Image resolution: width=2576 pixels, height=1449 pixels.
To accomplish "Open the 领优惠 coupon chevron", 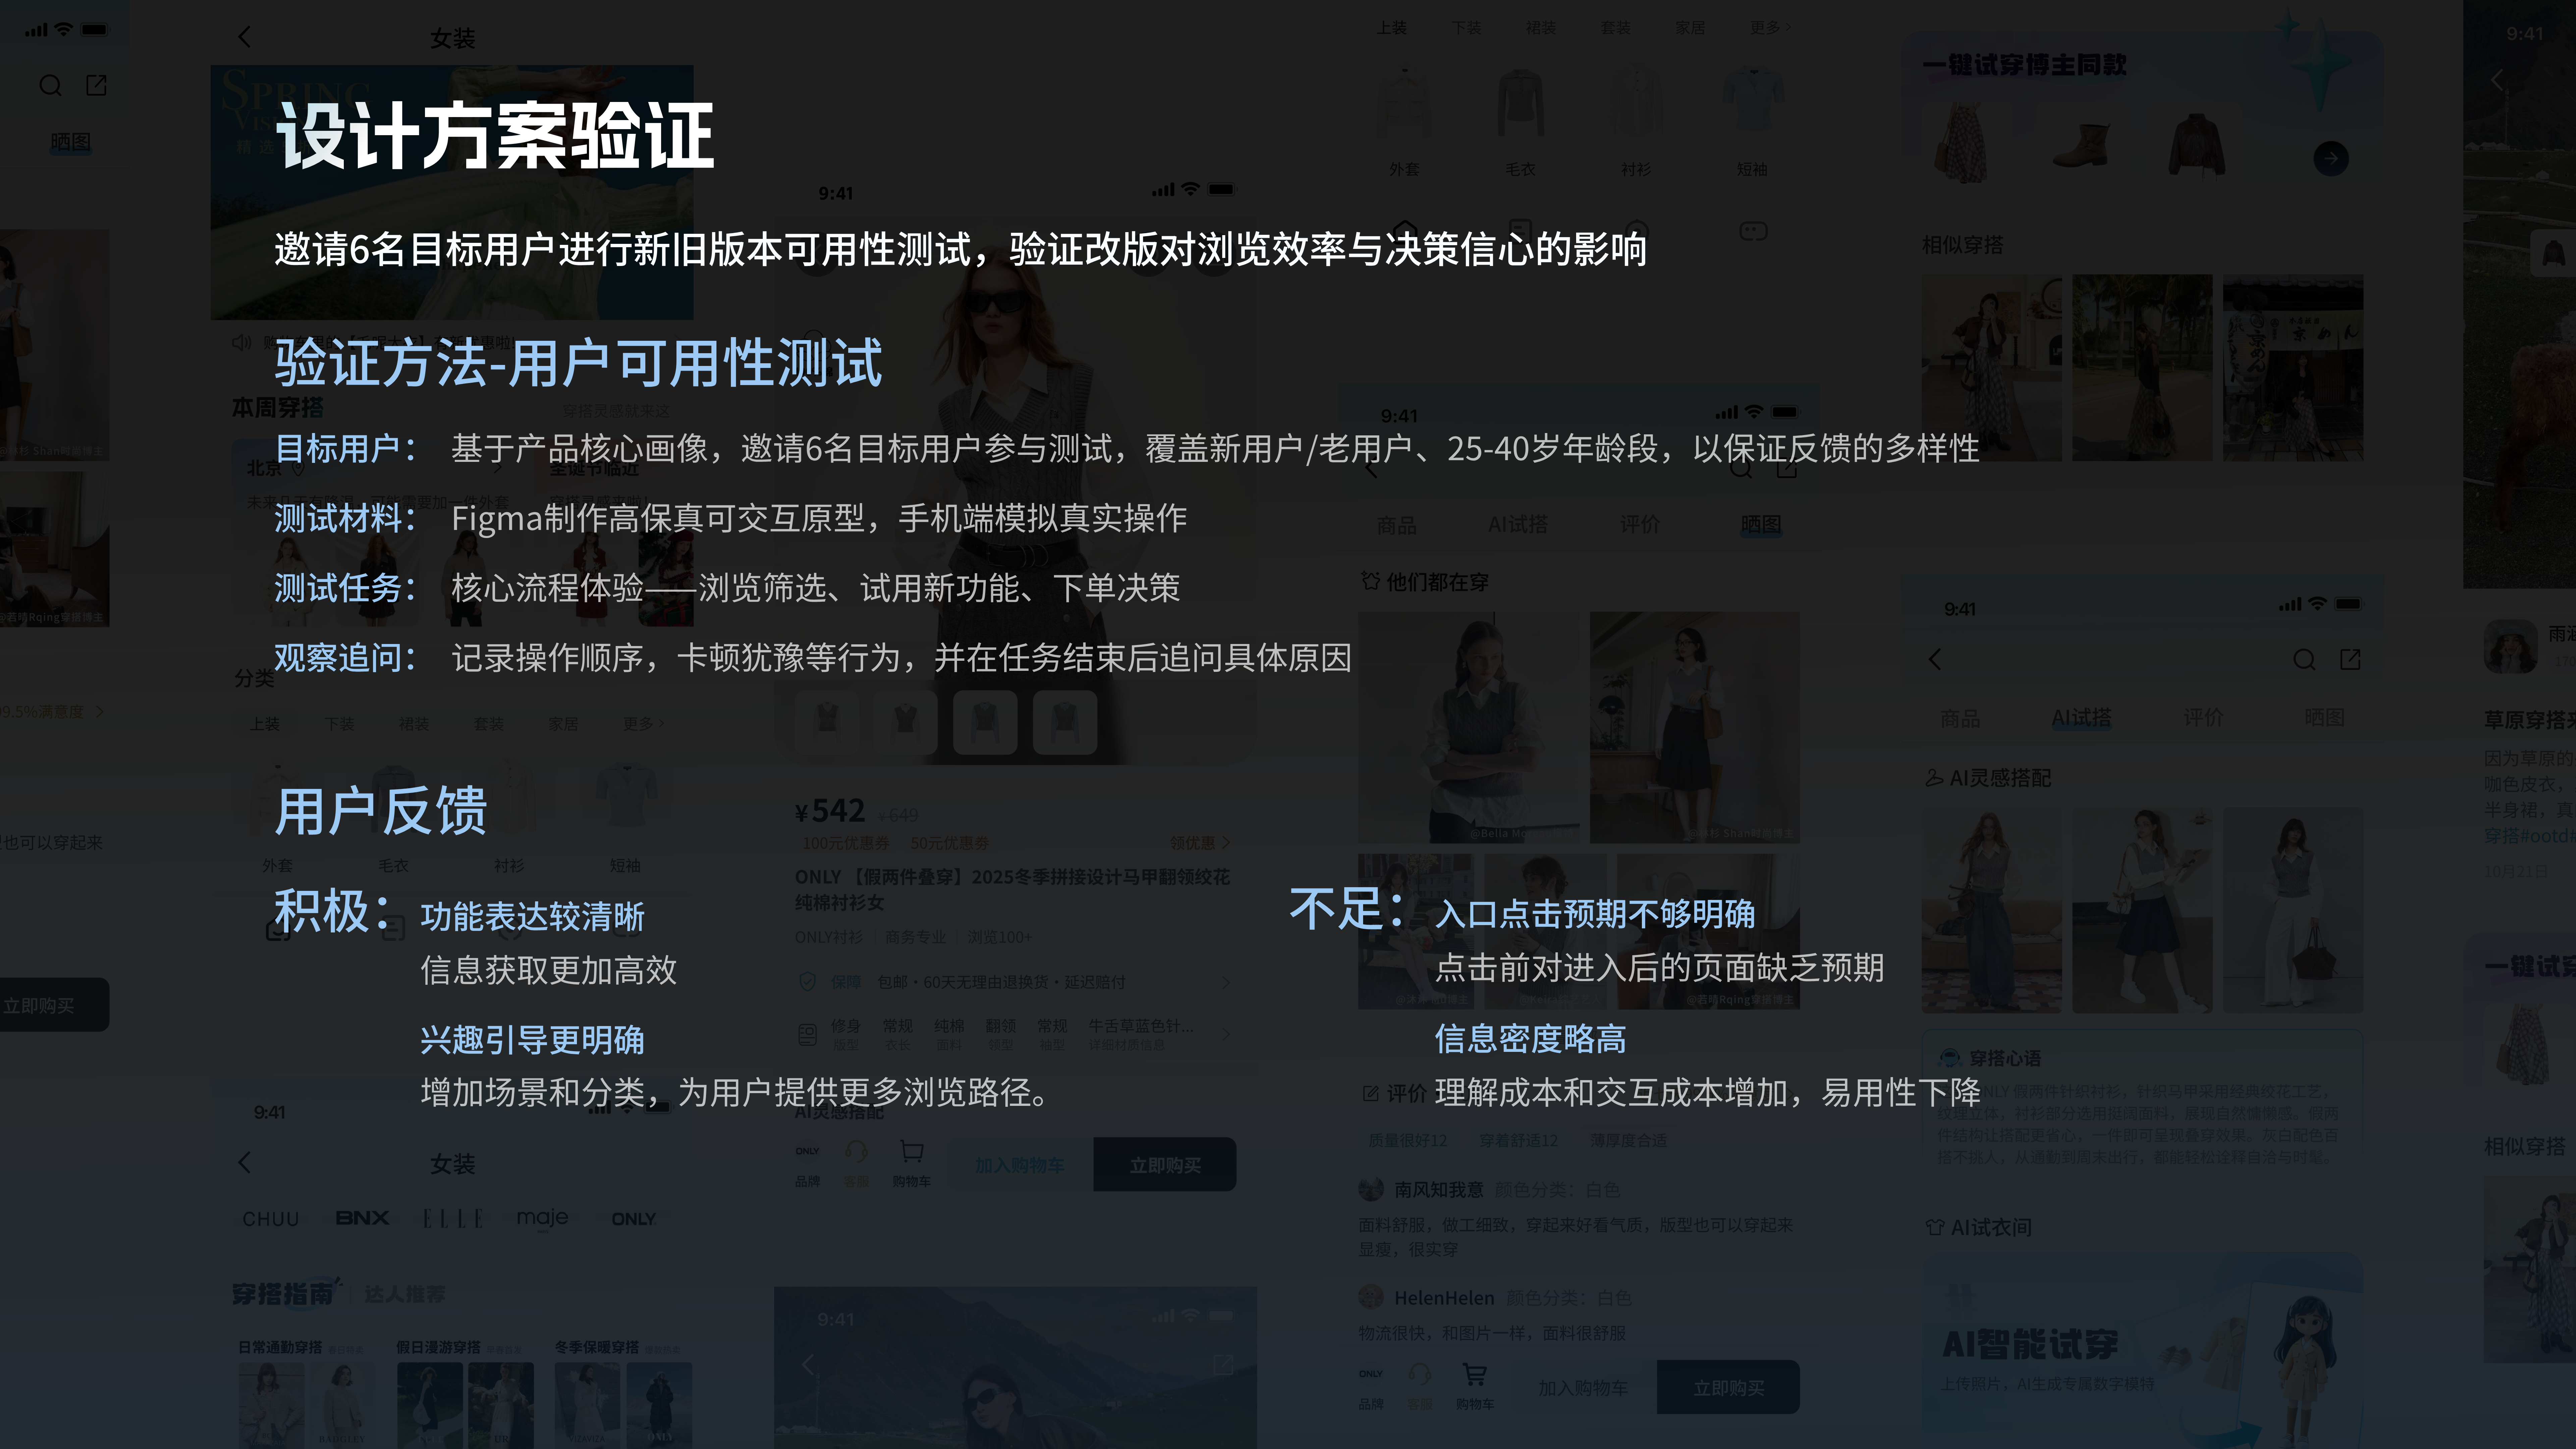I will pos(1226,843).
